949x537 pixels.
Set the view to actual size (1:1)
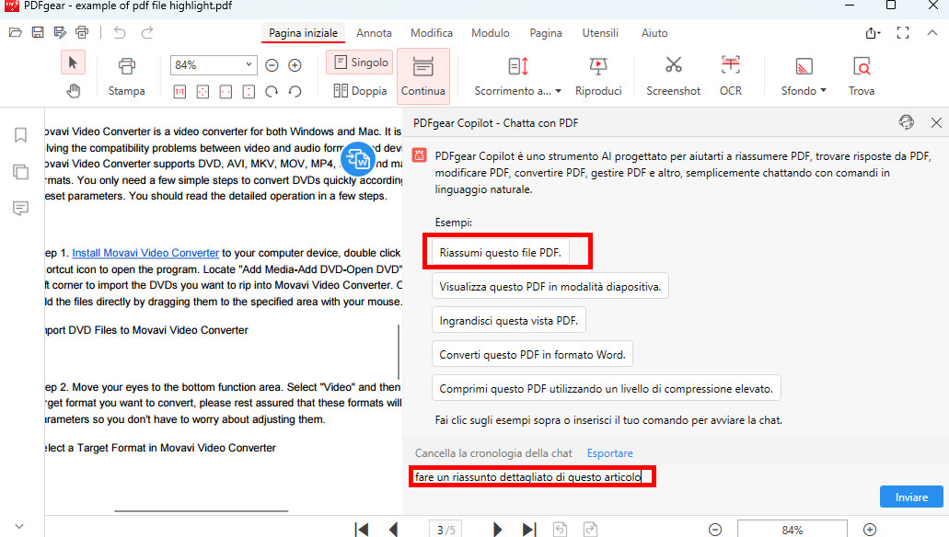pyautogui.click(x=179, y=91)
